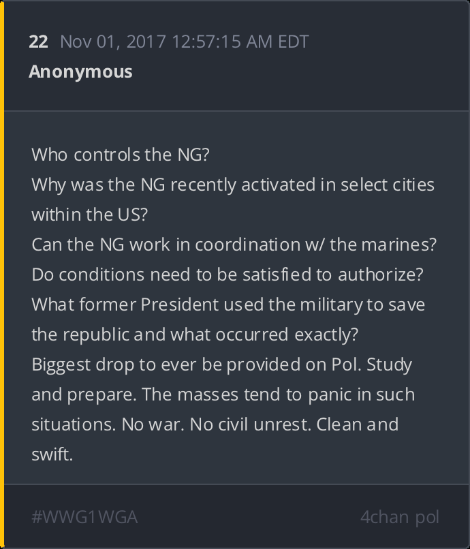Click the question about coordination w/ the marines
Image resolution: width=470 pixels, height=549 pixels.
tap(234, 245)
